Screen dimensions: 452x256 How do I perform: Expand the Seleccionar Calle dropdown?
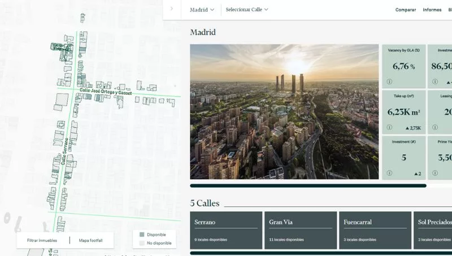tap(247, 10)
